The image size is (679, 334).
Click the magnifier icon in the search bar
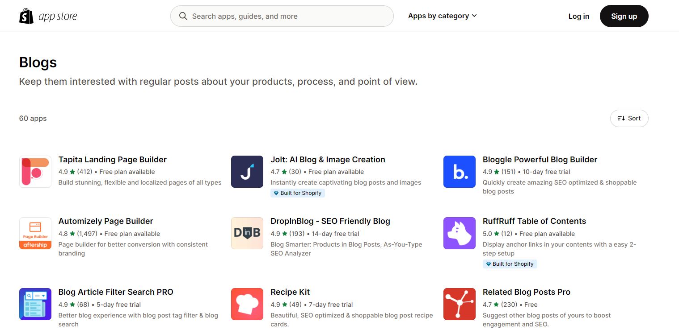(183, 16)
